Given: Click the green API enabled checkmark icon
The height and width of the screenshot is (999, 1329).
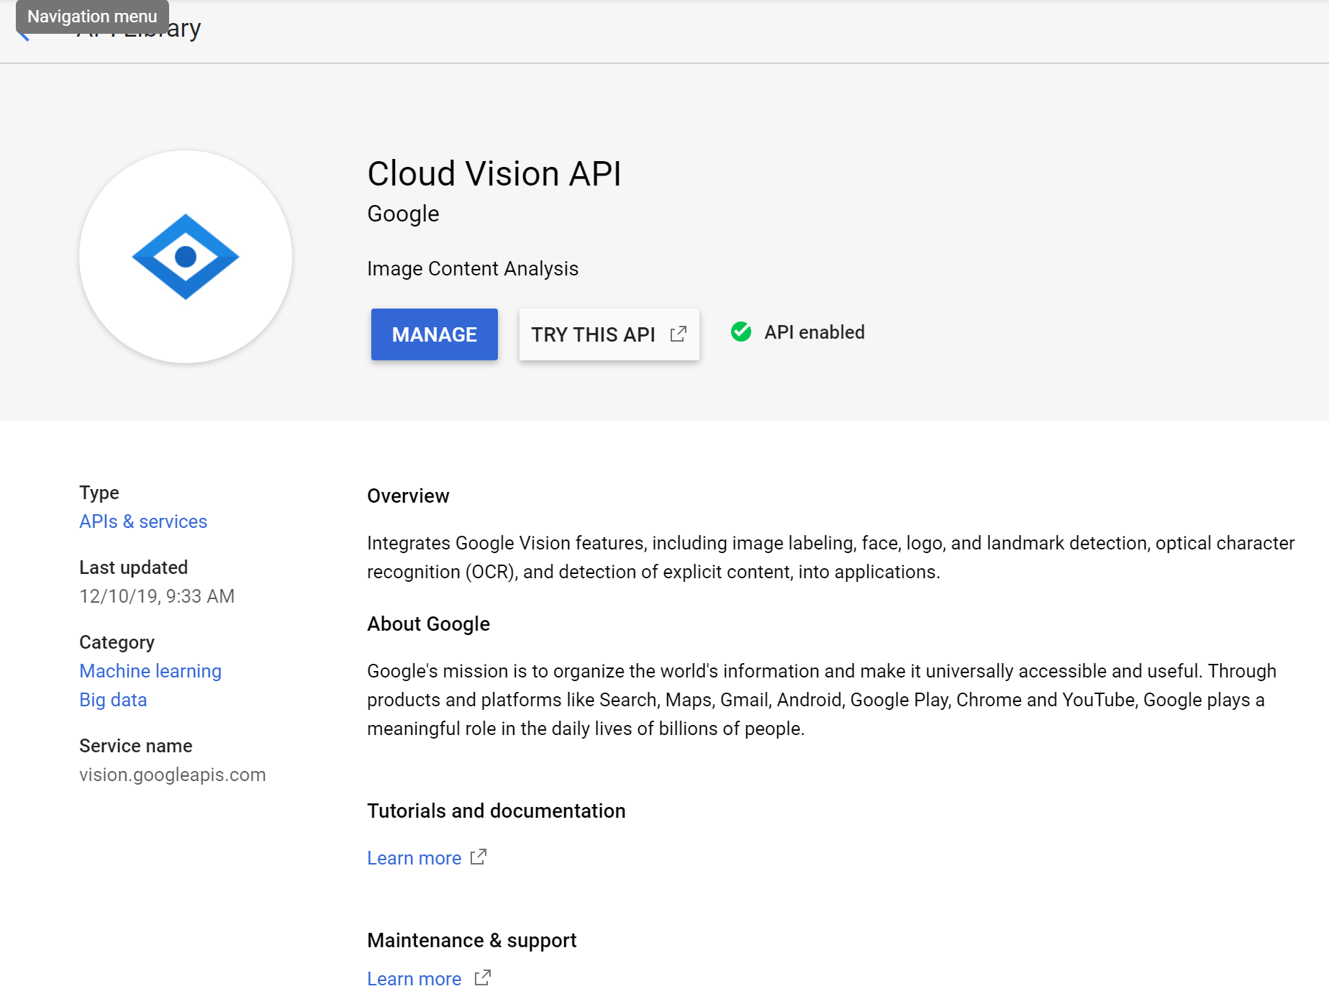Looking at the screenshot, I should pos(741,332).
